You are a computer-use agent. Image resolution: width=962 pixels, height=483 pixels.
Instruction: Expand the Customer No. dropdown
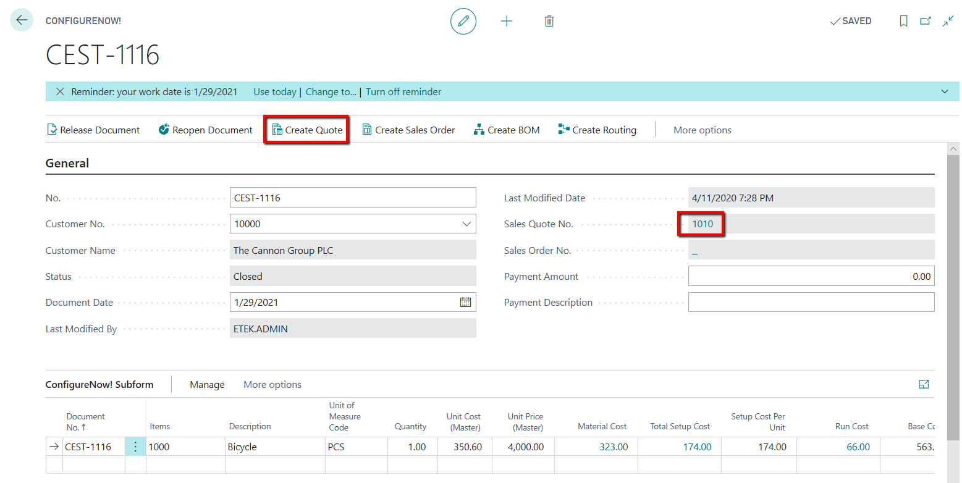pyautogui.click(x=466, y=224)
